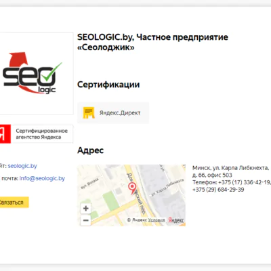Zoom out on the map

(x=86, y=220)
